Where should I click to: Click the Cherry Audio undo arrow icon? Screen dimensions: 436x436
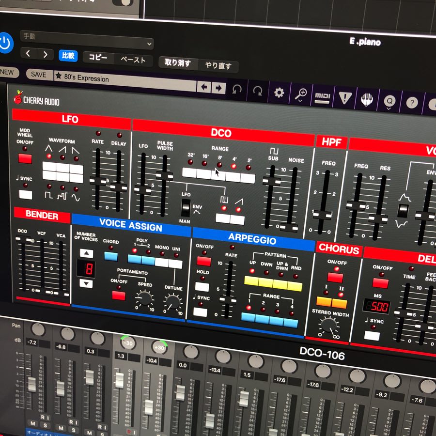point(237,90)
